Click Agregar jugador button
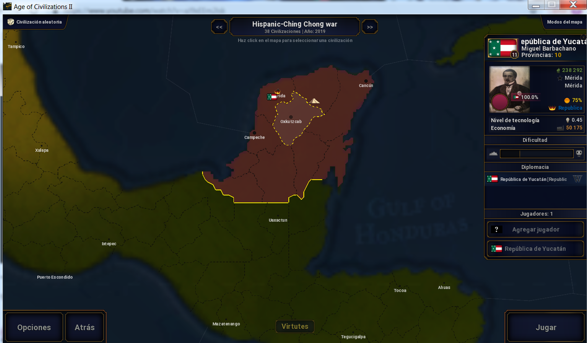 coord(536,229)
